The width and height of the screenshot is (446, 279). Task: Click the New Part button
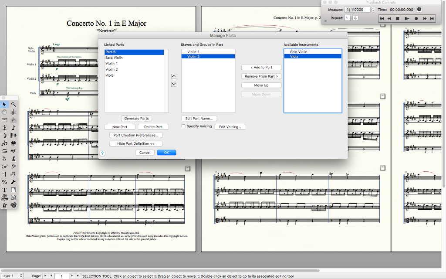(x=120, y=127)
